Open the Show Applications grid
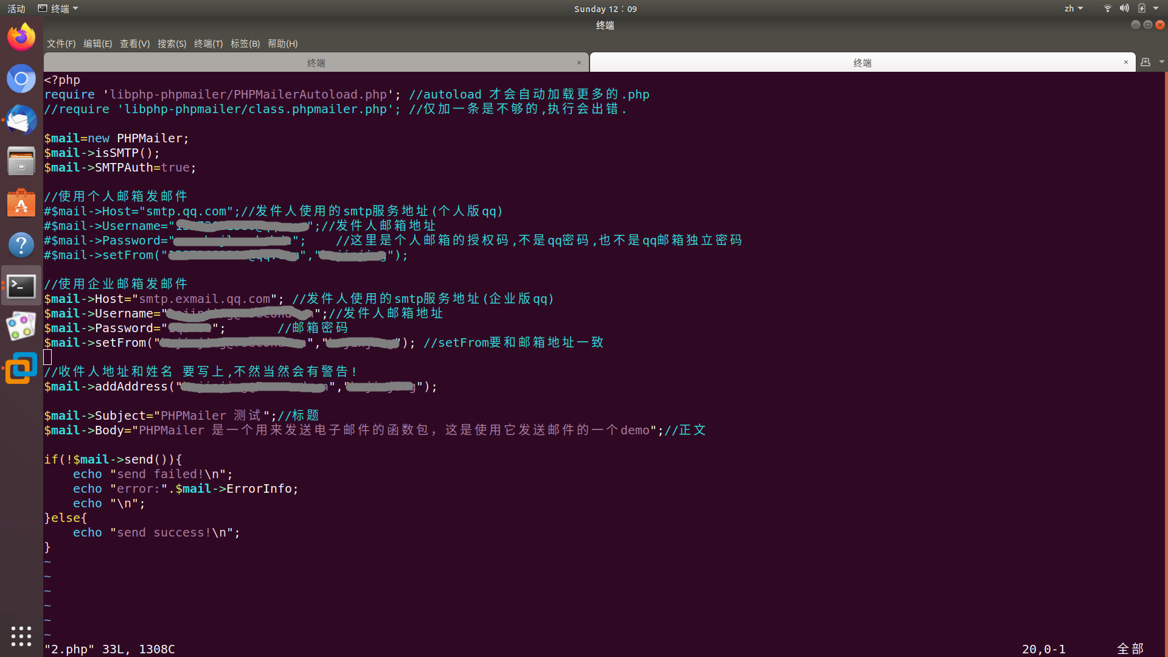 21,636
